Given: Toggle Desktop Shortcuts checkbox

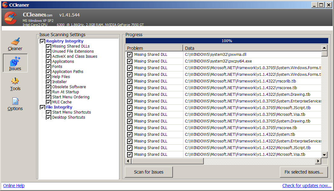Looking at the screenshot, I should click(x=49, y=118).
